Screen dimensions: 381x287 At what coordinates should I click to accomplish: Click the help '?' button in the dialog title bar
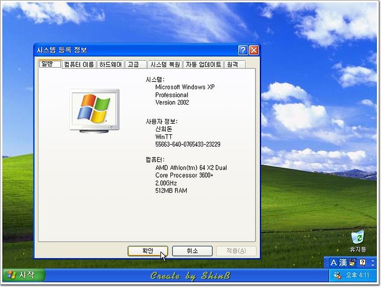pos(243,50)
